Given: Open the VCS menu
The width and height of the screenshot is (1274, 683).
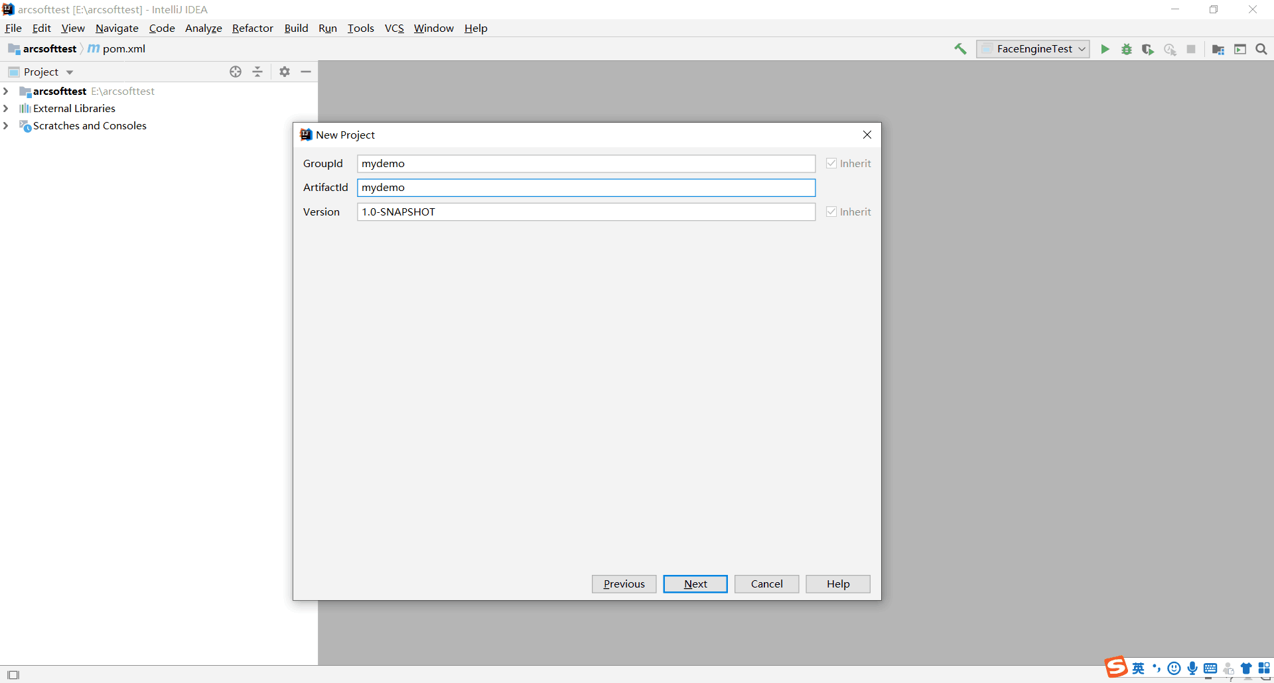Looking at the screenshot, I should coord(394,28).
